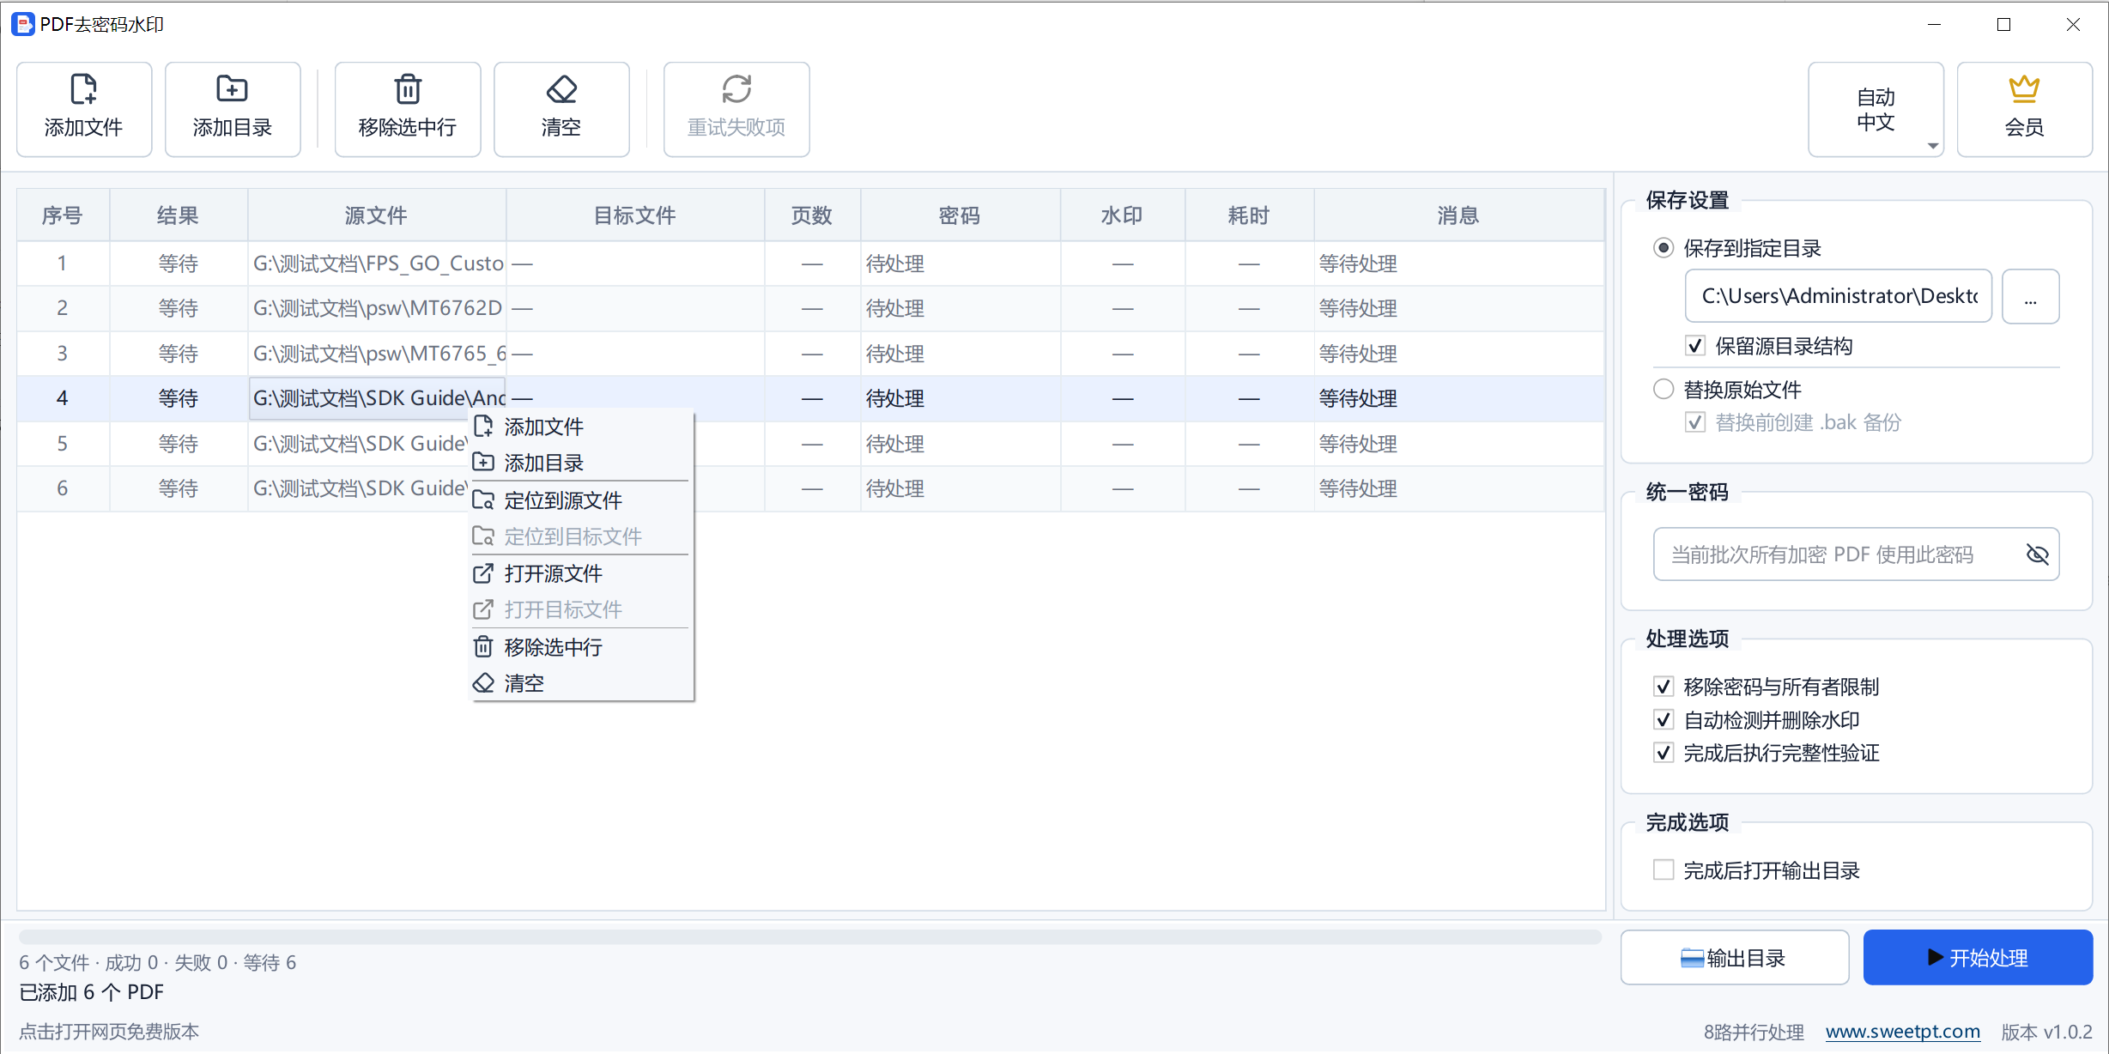Viewport: 2109px width, 1054px height.
Task: Open the output directory browse … button
Action: (2030, 297)
